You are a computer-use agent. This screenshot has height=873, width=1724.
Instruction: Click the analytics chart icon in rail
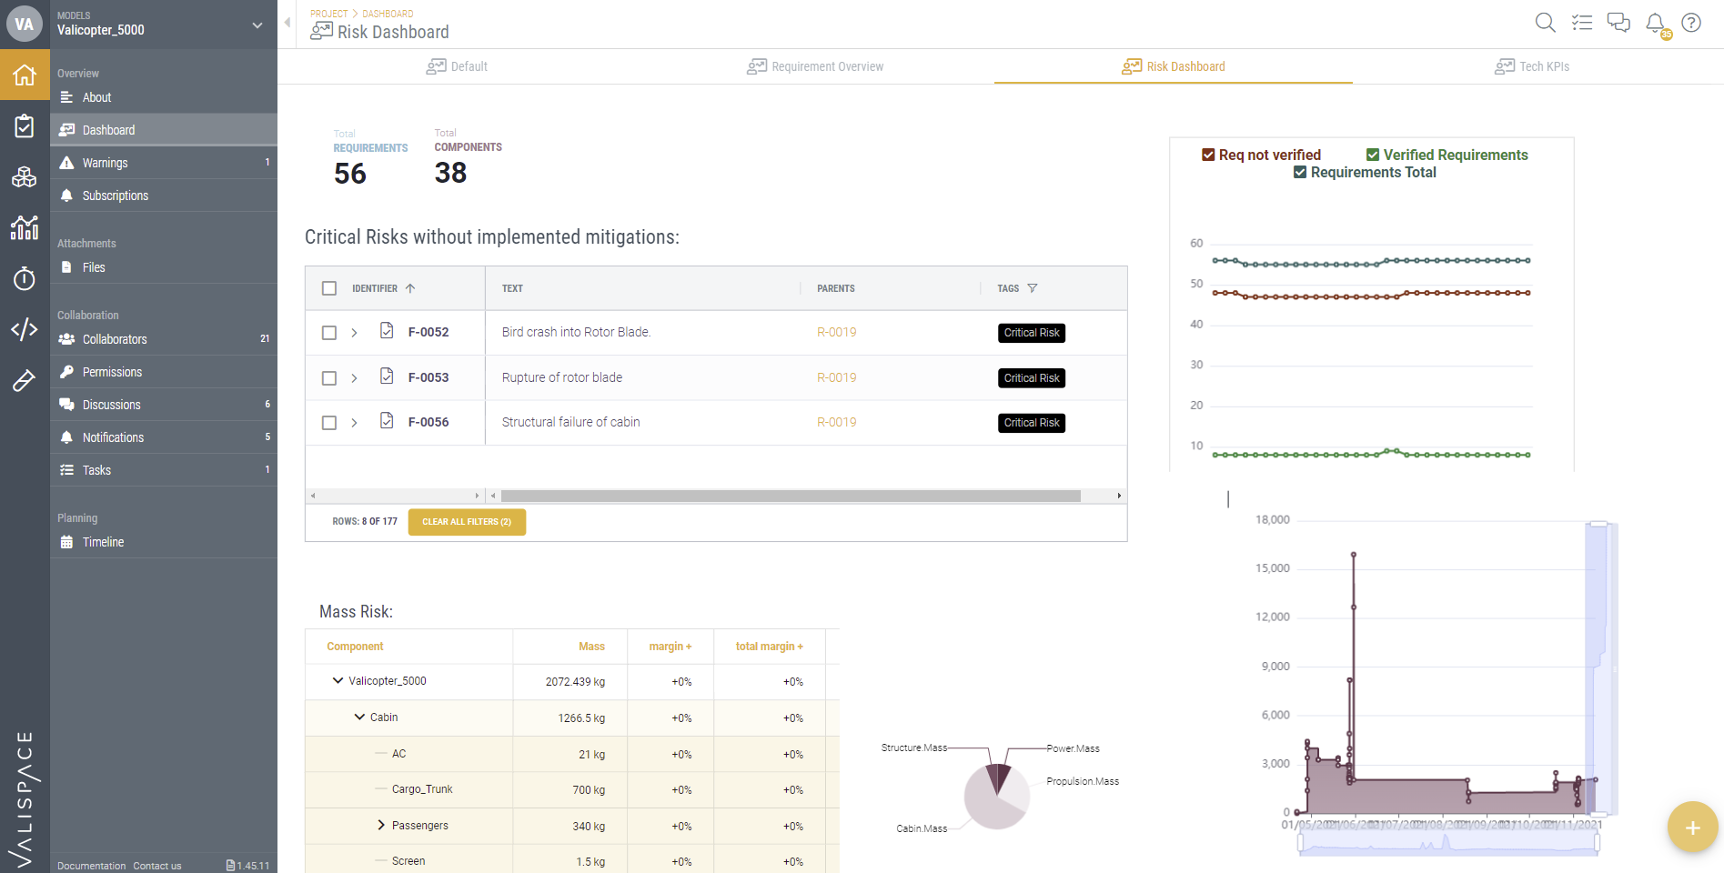tap(25, 227)
